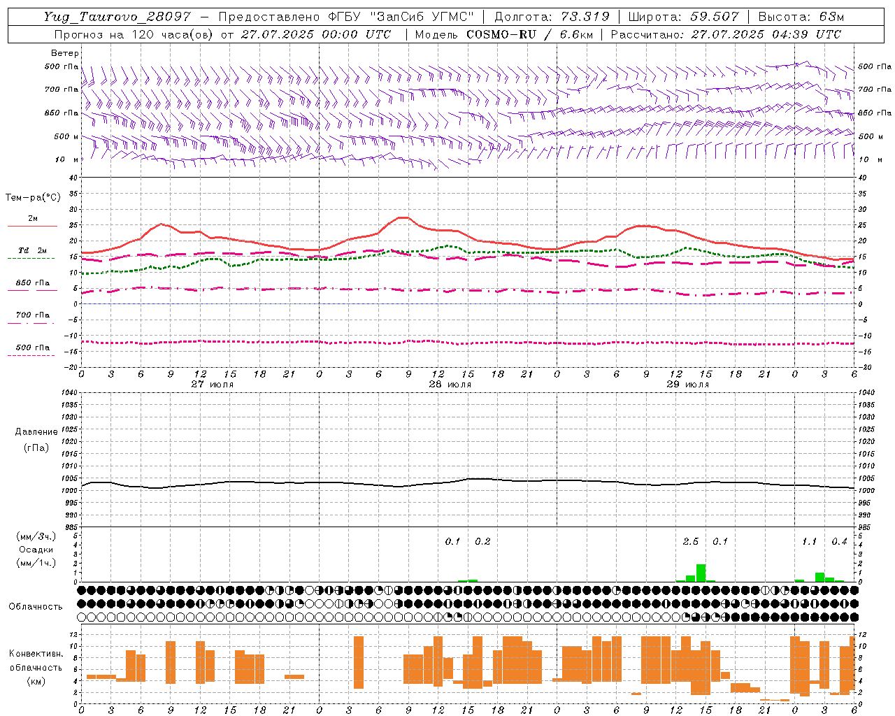
Task: Click the (мм/3ч.) units label
Action: click(36, 537)
